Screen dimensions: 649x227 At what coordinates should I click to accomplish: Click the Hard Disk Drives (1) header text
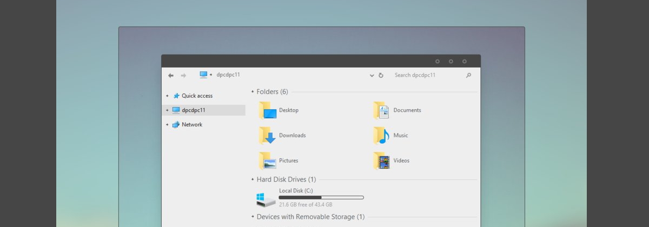(x=287, y=179)
